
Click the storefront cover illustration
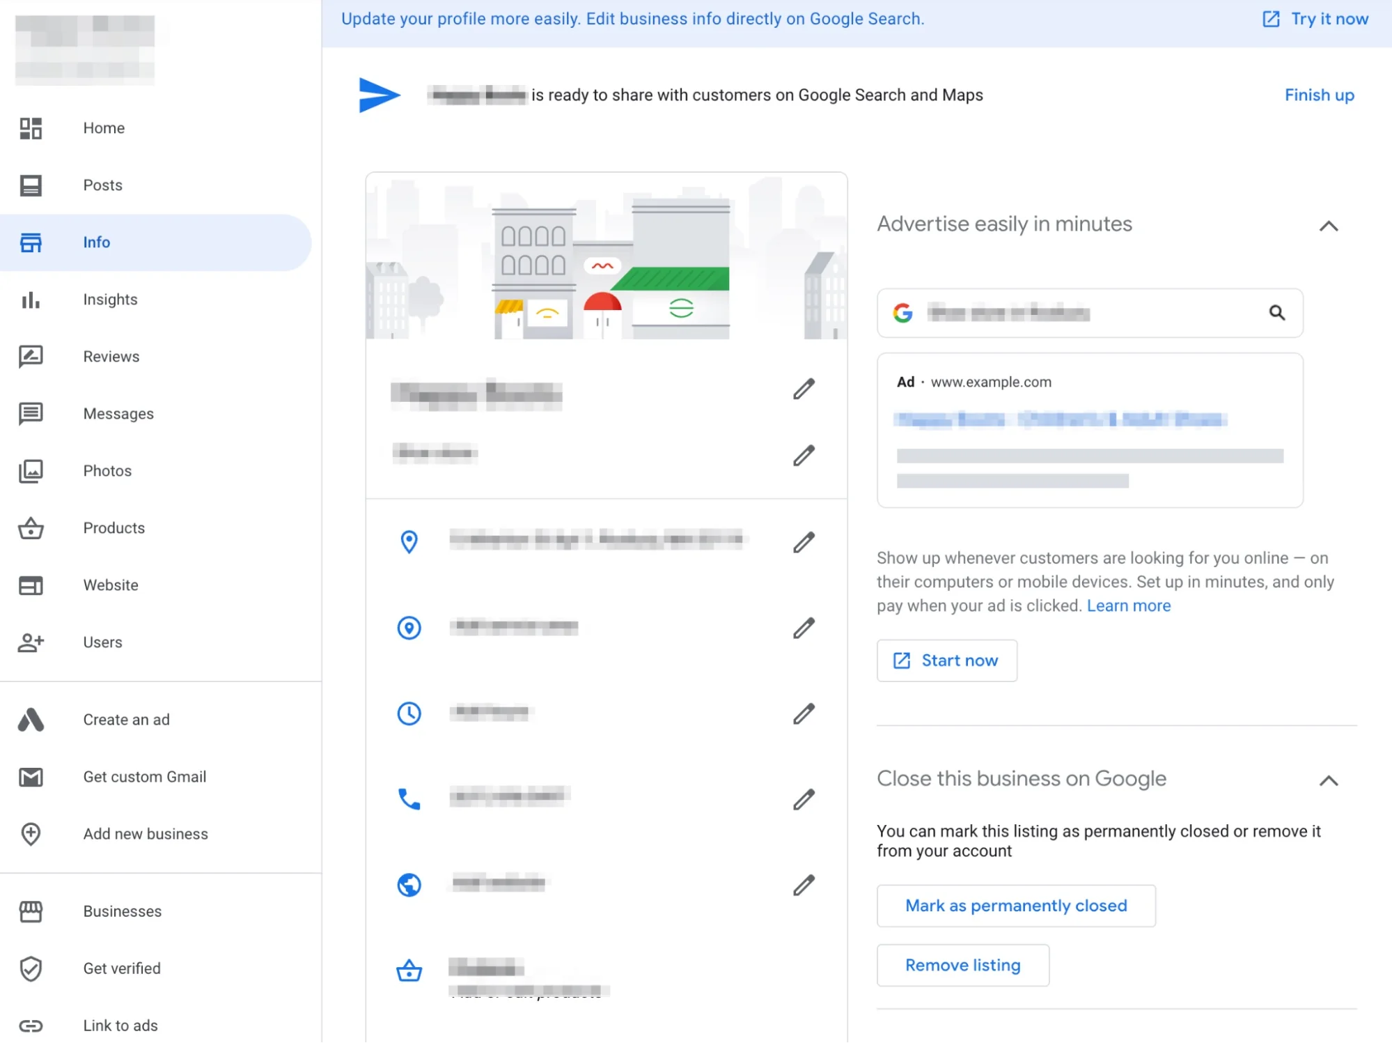pos(607,256)
